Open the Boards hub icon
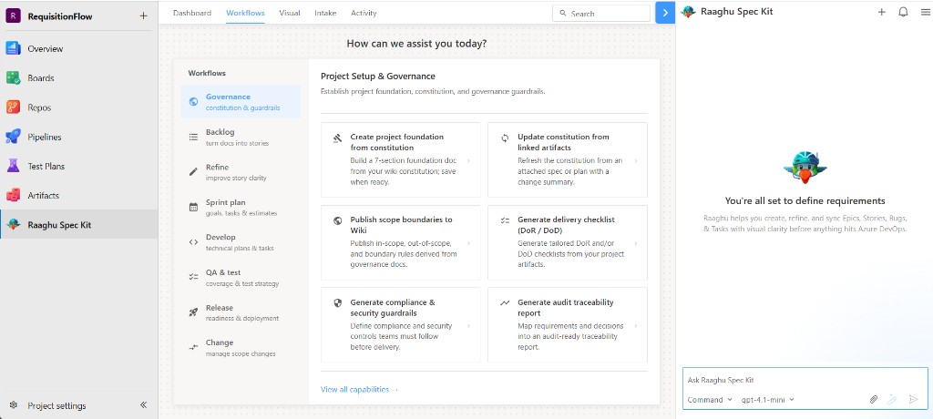The height and width of the screenshot is (419, 933). point(13,78)
